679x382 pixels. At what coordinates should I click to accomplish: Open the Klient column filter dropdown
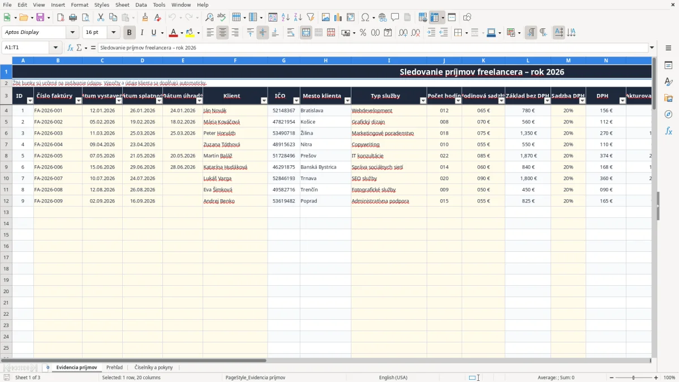(264, 101)
